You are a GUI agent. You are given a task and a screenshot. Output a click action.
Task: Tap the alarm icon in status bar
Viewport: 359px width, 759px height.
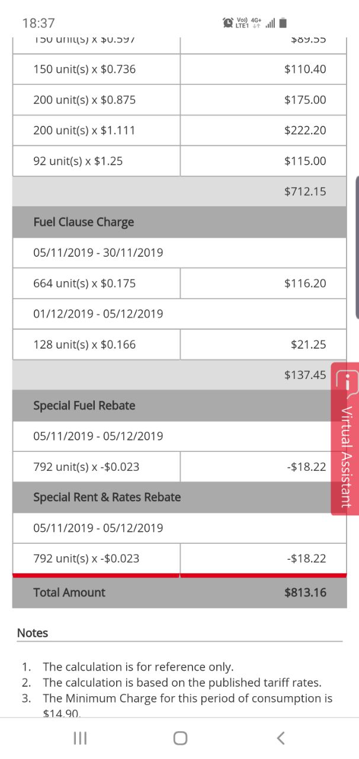[x=228, y=23]
